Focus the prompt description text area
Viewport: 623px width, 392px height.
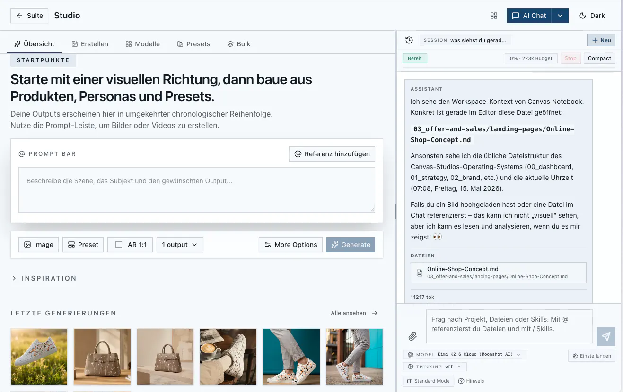[x=197, y=190]
